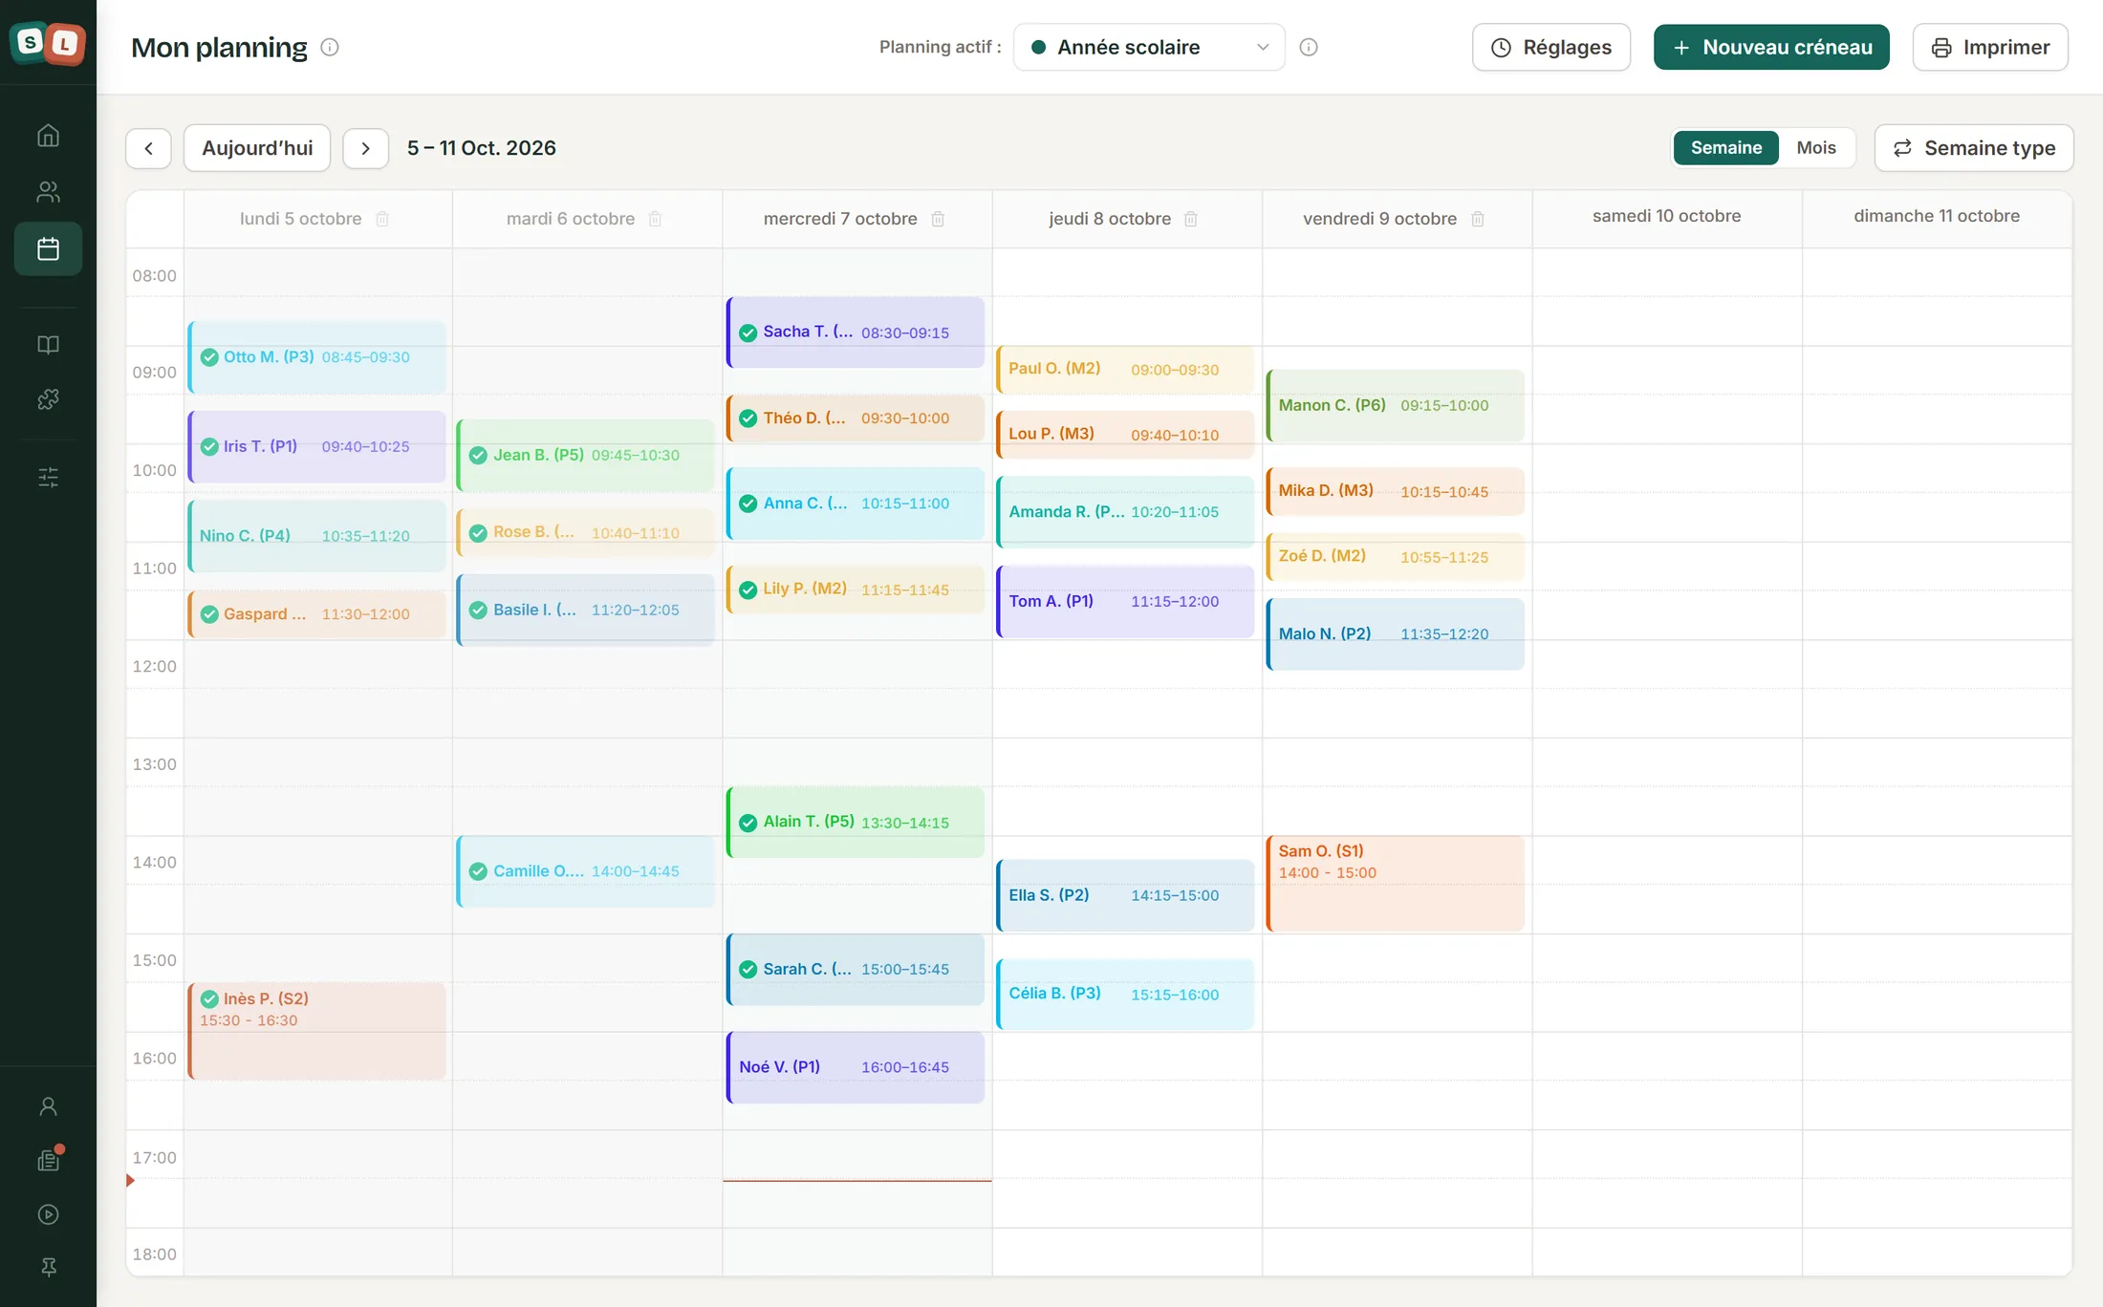Open the Semaine type view
2103x1307 pixels.
[x=1973, y=148]
